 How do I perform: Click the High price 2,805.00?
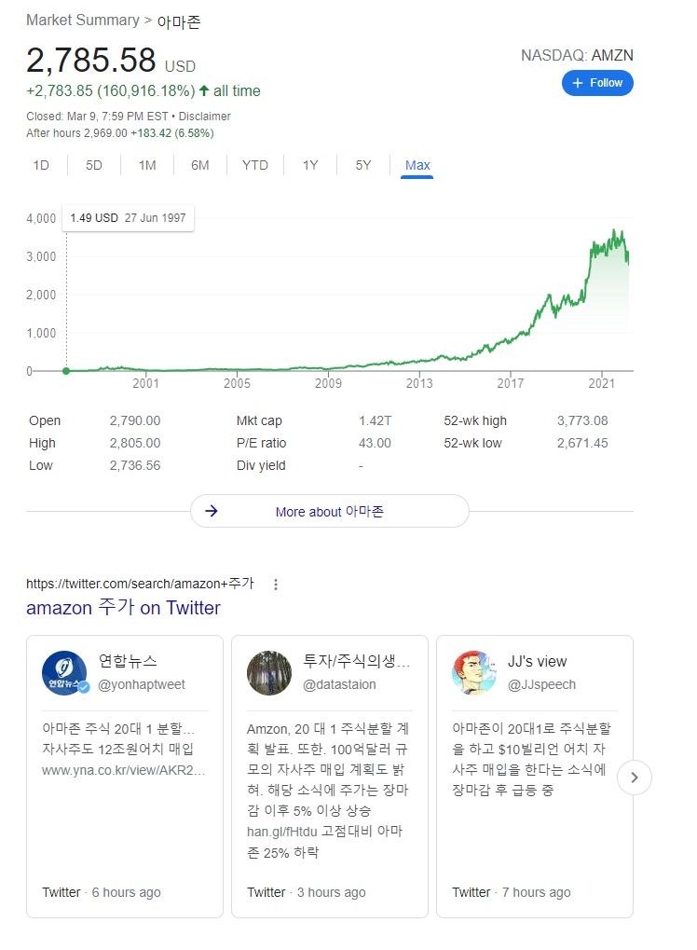[x=135, y=443]
